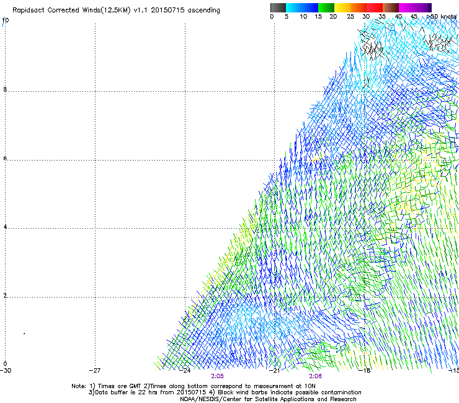Click the 'Data buffer is 22 hrs' note
Screen dimensions: 459x403
point(125,392)
